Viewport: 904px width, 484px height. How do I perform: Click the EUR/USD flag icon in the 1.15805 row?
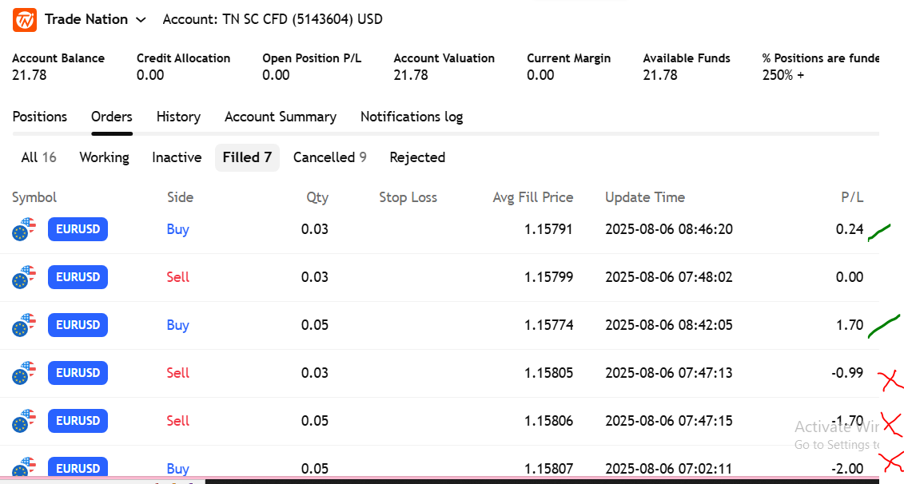click(x=25, y=374)
